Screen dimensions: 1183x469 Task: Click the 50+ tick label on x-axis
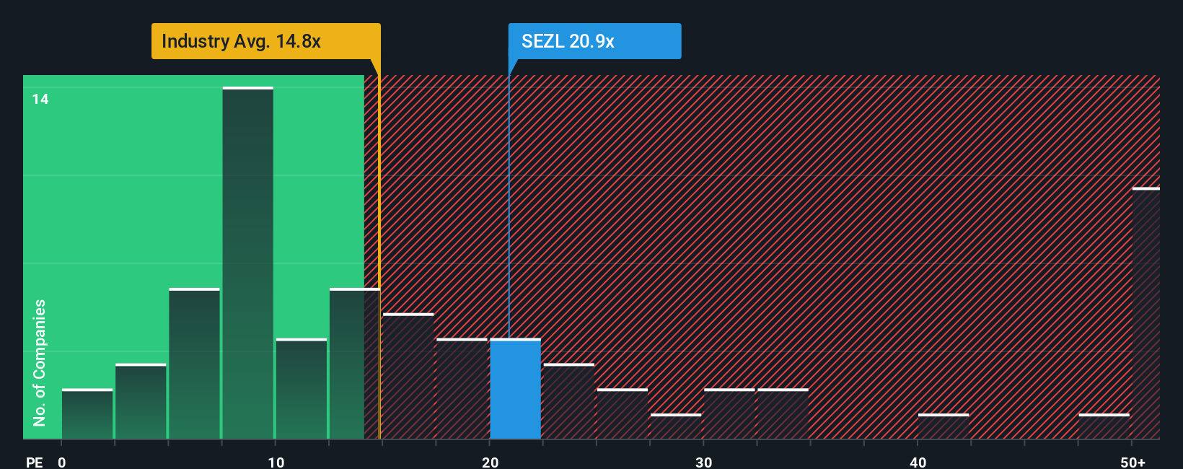1133,462
